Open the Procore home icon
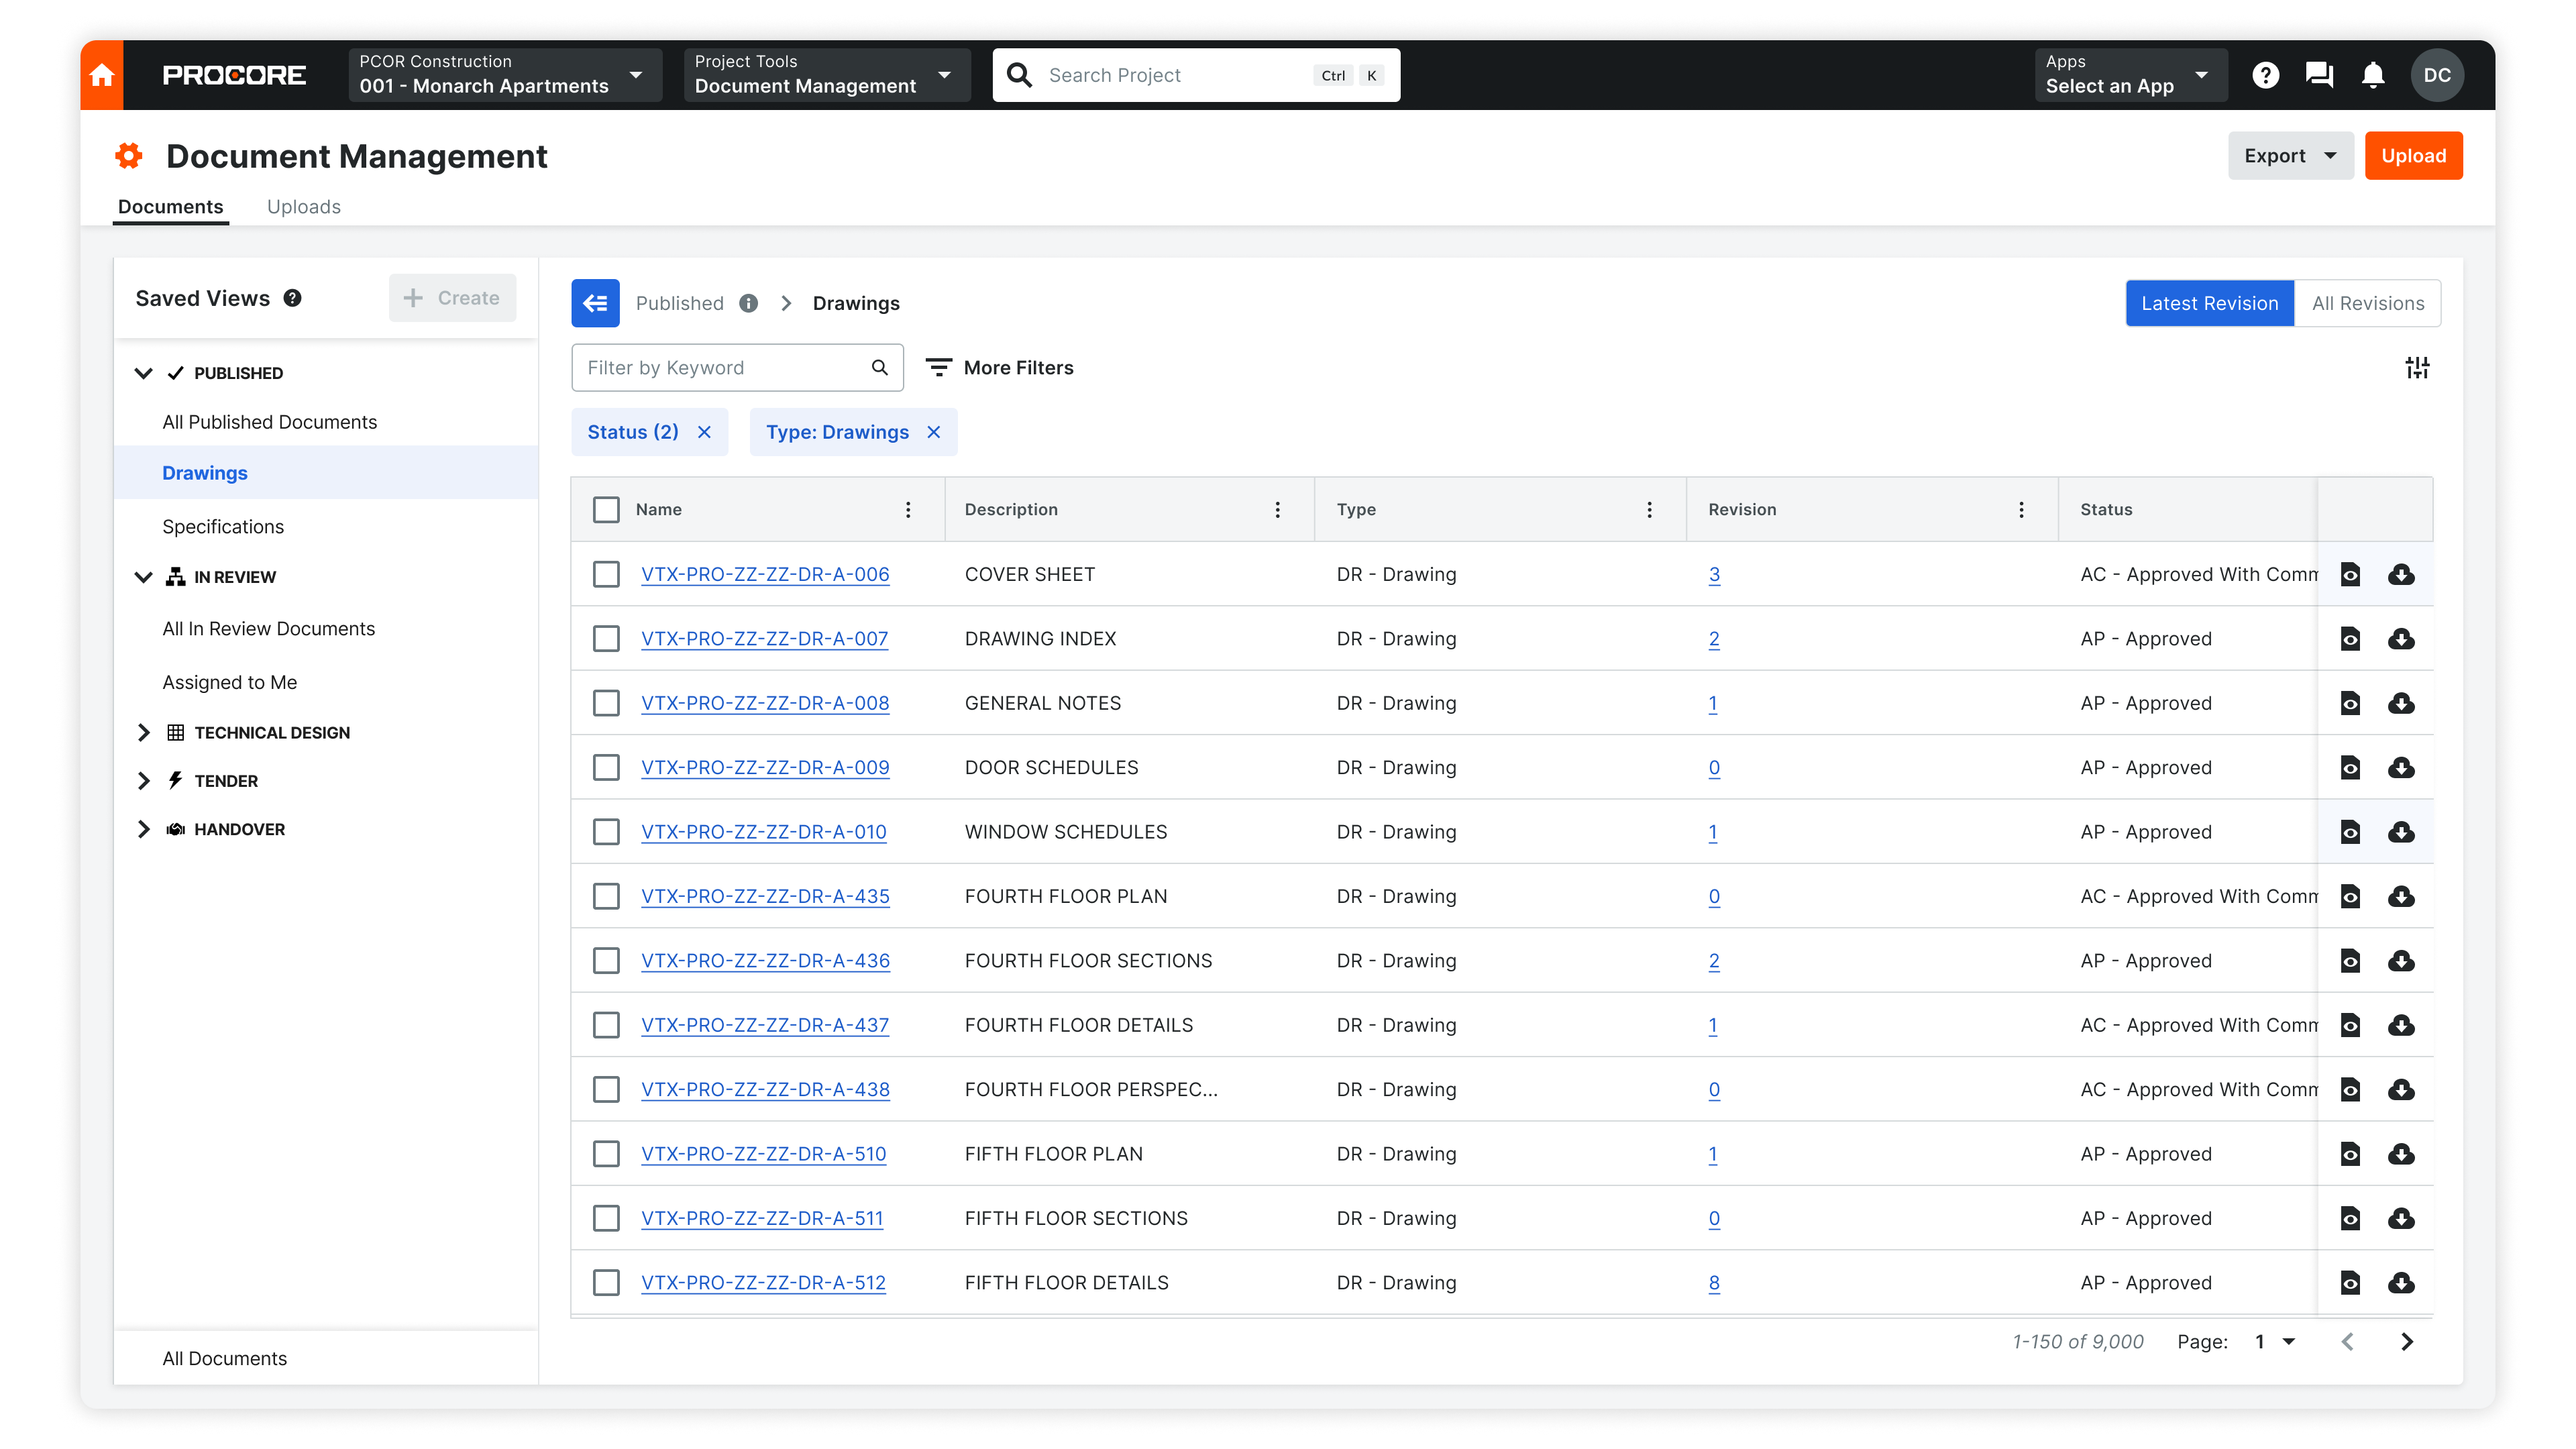The height and width of the screenshot is (1449, 2576). pyautogui.click(x=101, y=75)
